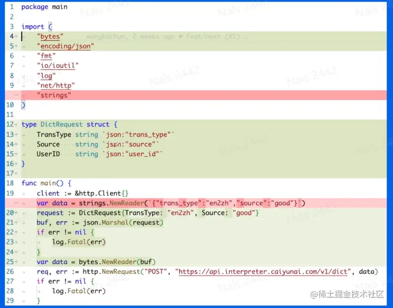Select the UserID field name on line 15
The image size is (393, 308).
(48, 154)
